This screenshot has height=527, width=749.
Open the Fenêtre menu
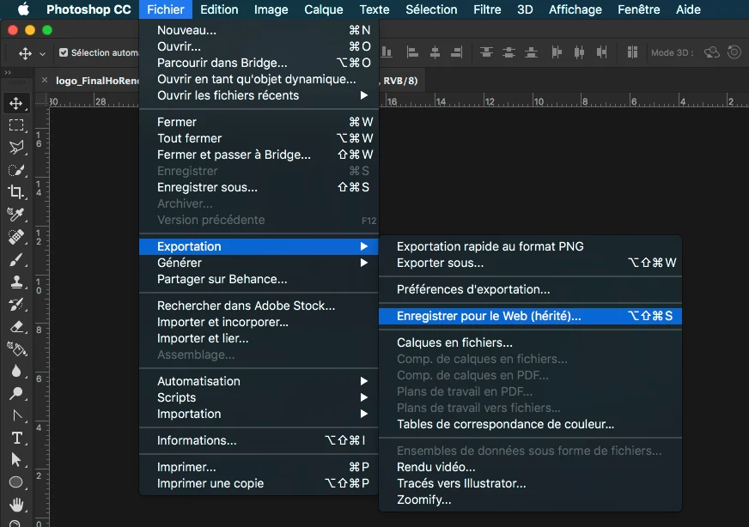point(639,9)
